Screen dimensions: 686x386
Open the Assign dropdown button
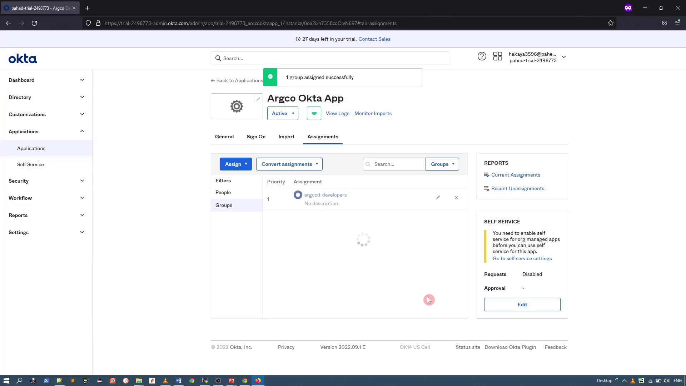click(x=236, y=164)
